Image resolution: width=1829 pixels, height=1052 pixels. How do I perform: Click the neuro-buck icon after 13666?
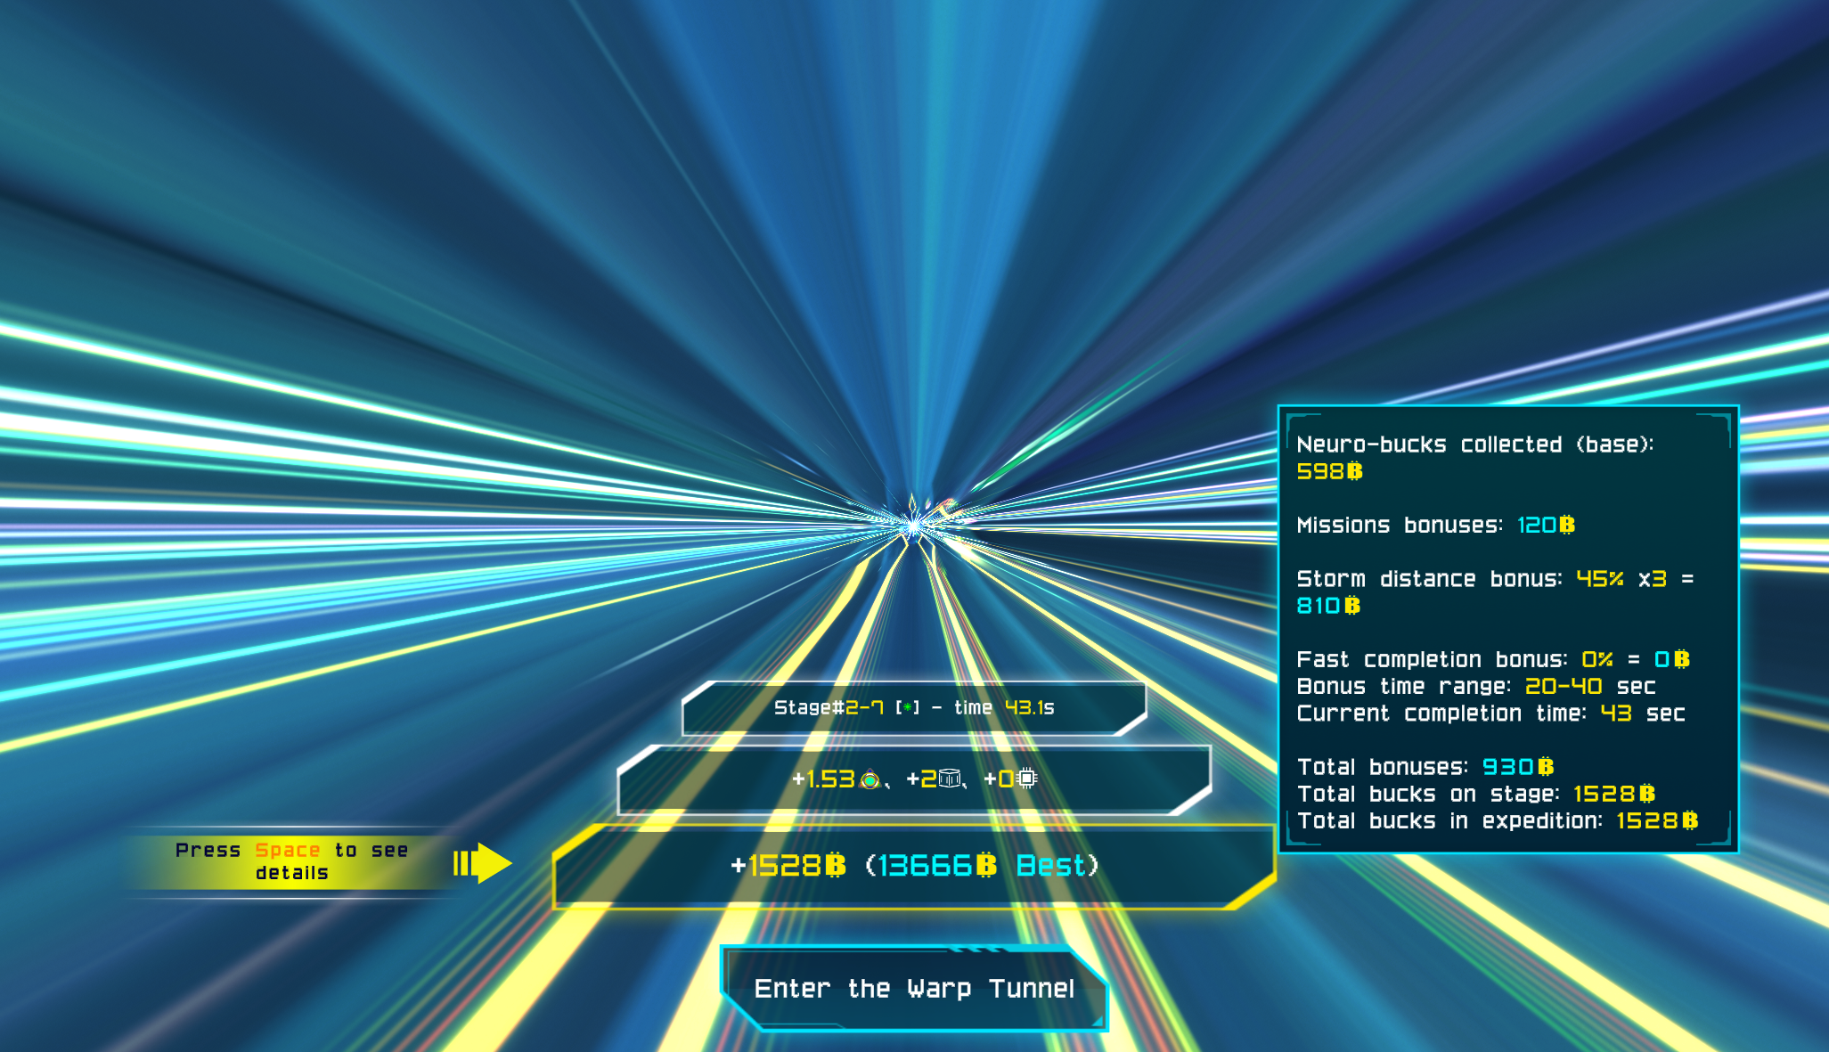point(986,865)
